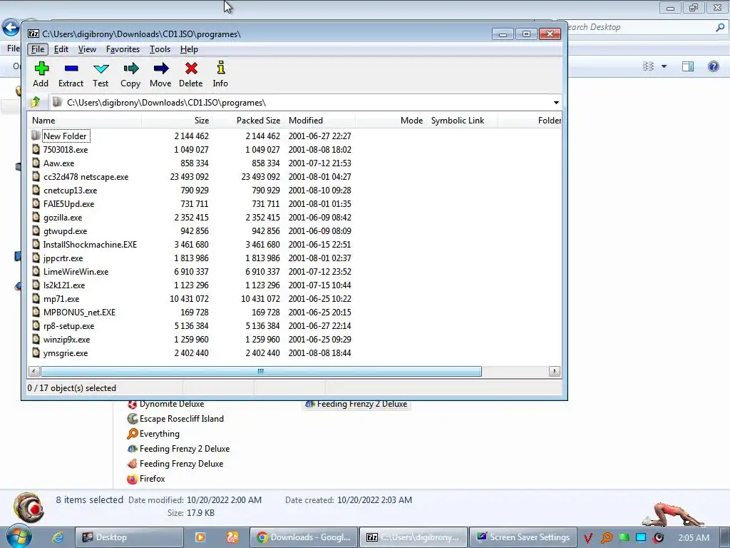Click the Extract toolbar icon
Viewport: 730px width, 548px height.
tap(71, 69)
